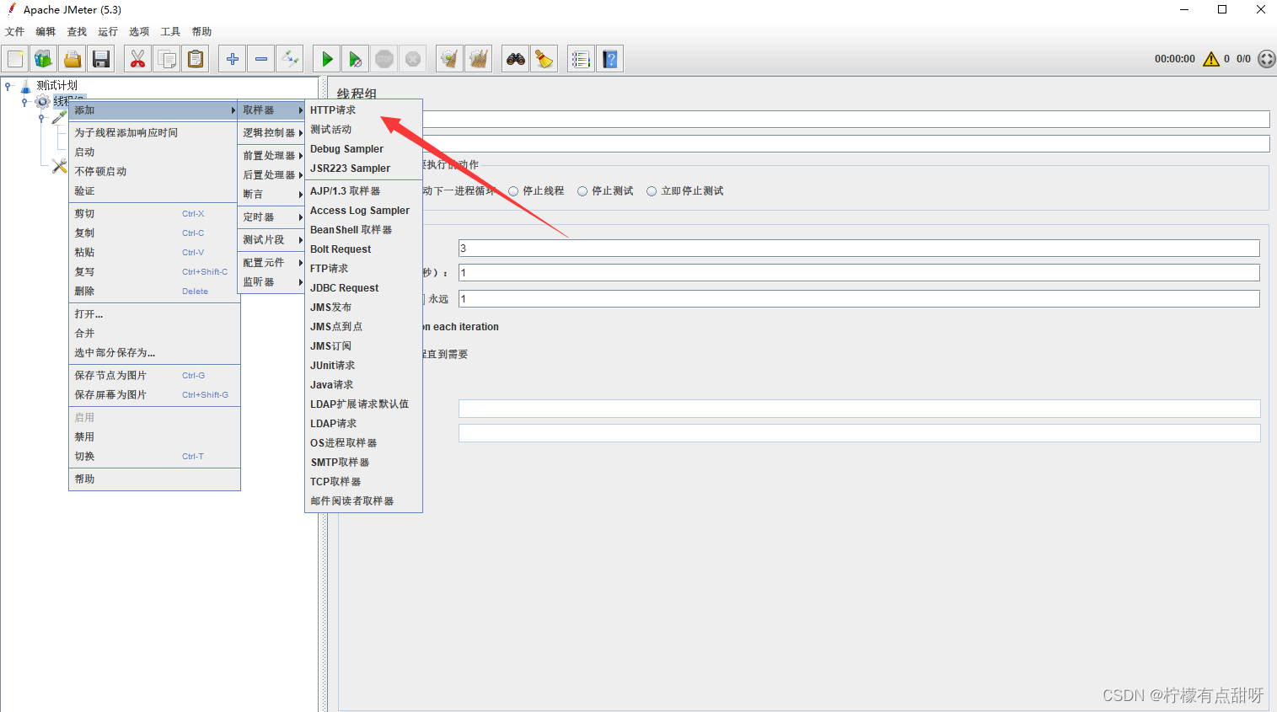Image resolution: width=1277 pixels, height=712 pixels.
Task: Click the wrench tools node in tree
Action: click(x=59, y=166)
